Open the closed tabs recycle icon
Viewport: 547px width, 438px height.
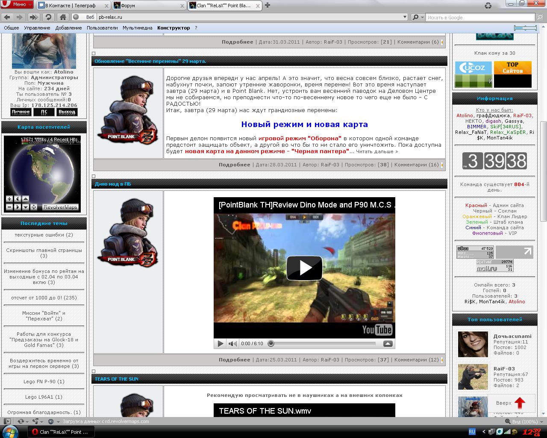click(x=488, y=6)
